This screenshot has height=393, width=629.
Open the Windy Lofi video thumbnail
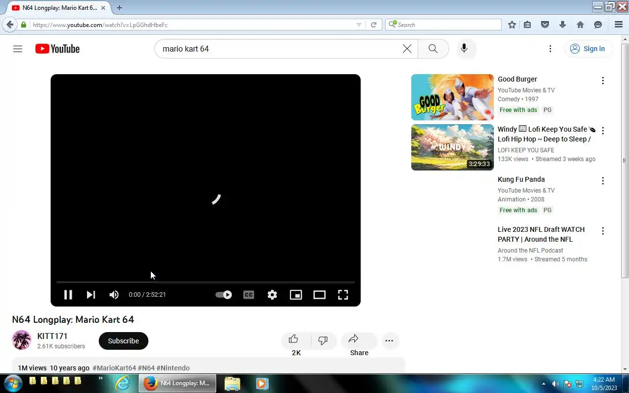(453, 147)
